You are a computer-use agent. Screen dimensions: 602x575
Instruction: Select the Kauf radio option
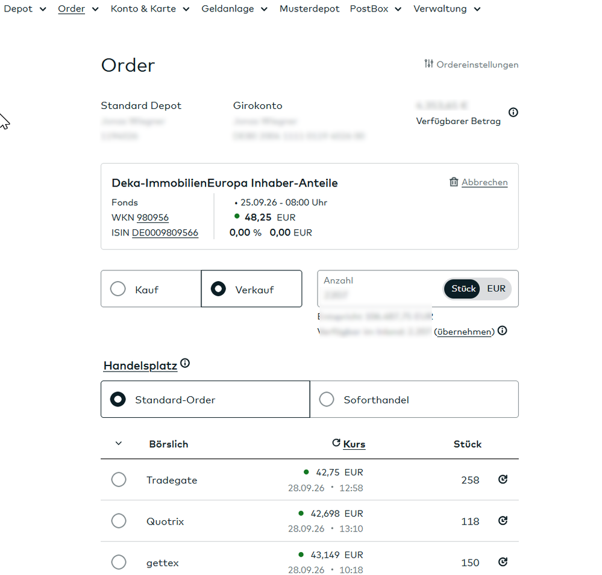tap(151, 289)
